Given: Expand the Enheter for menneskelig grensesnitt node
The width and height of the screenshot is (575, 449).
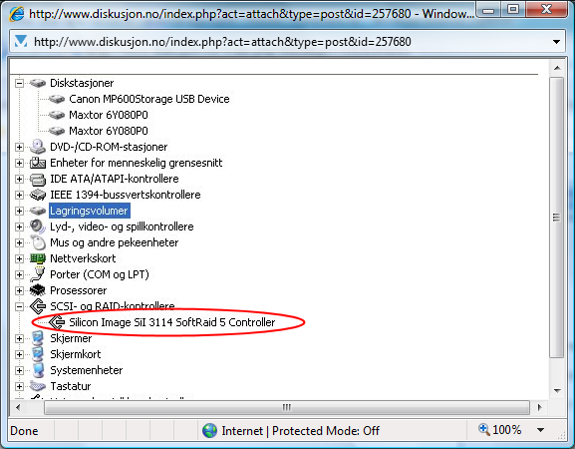Looking at the screenshot, I should pos(20,163).
